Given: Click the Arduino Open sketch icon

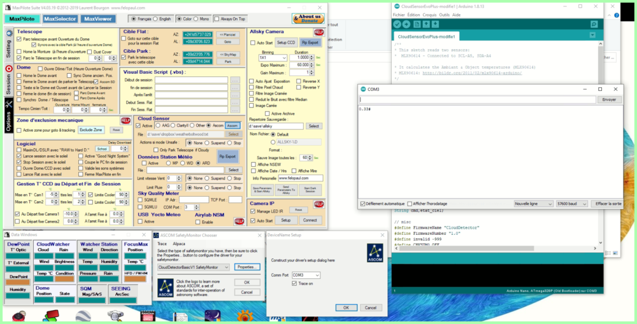Looking at the screenshot, I should [x=426, y=24].
